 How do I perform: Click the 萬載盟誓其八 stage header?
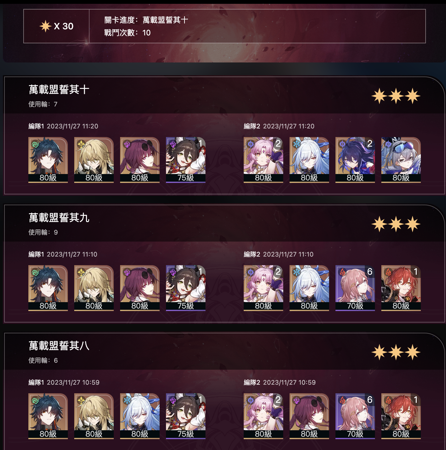pyautogui.click(x=59, y=346)
